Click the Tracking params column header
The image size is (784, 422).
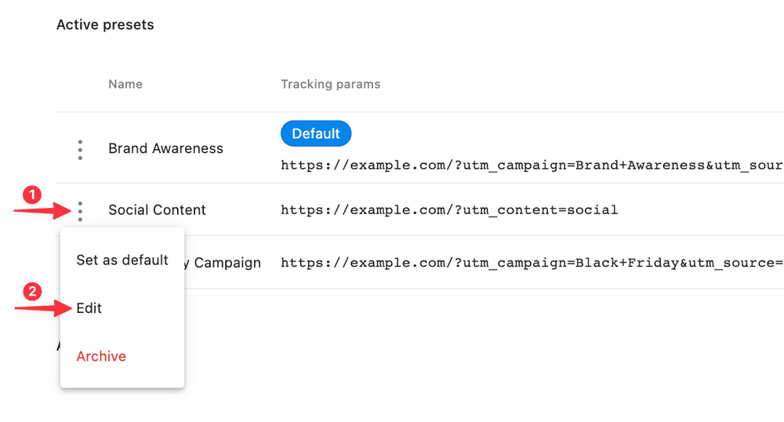coord(330,84)
